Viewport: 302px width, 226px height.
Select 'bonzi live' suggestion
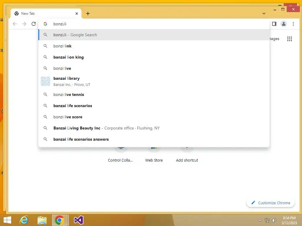coord(154,68)
